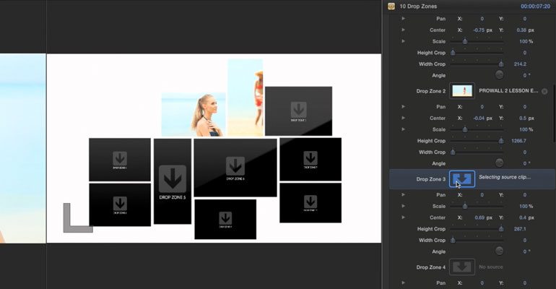556x289 pixels.
Task: Click the Scale 100 % value in the Drop Zone 3 section
Action: coord(526,206)
